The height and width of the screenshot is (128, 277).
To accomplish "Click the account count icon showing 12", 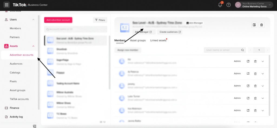I will click(101, 122).
